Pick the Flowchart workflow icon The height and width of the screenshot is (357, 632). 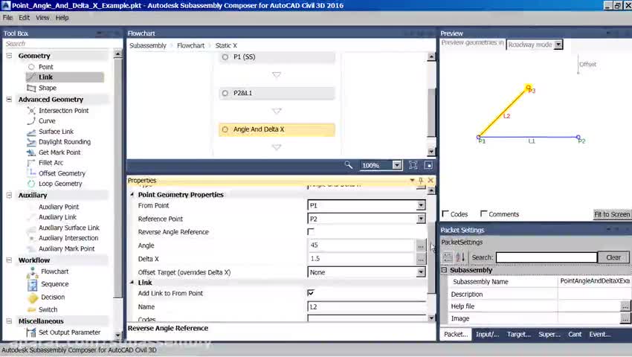(32, 273)
